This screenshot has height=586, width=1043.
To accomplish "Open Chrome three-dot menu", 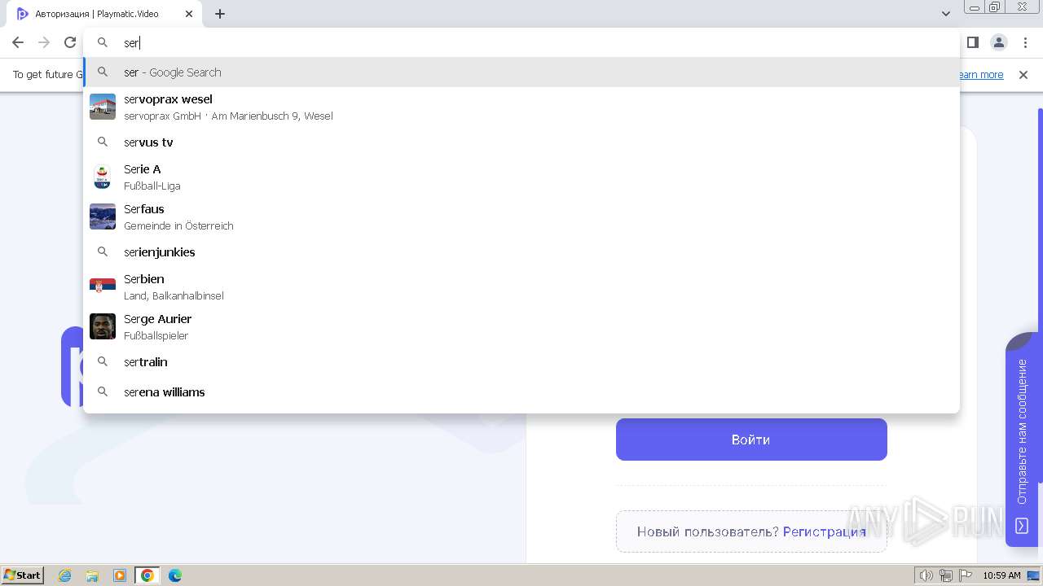I will [1025, 42].
